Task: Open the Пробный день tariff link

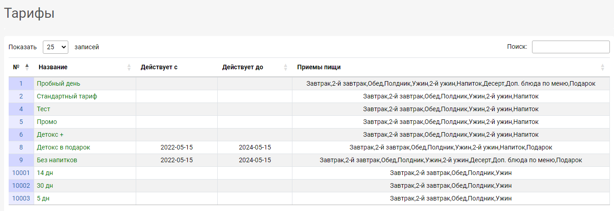Action: (x=58, y=84)
